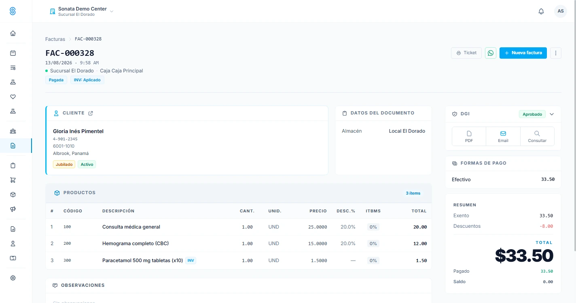Open the people group sidebar icon
Image resolution: width=576 pixels, height=303 pixels.
[x=13, y=131]
